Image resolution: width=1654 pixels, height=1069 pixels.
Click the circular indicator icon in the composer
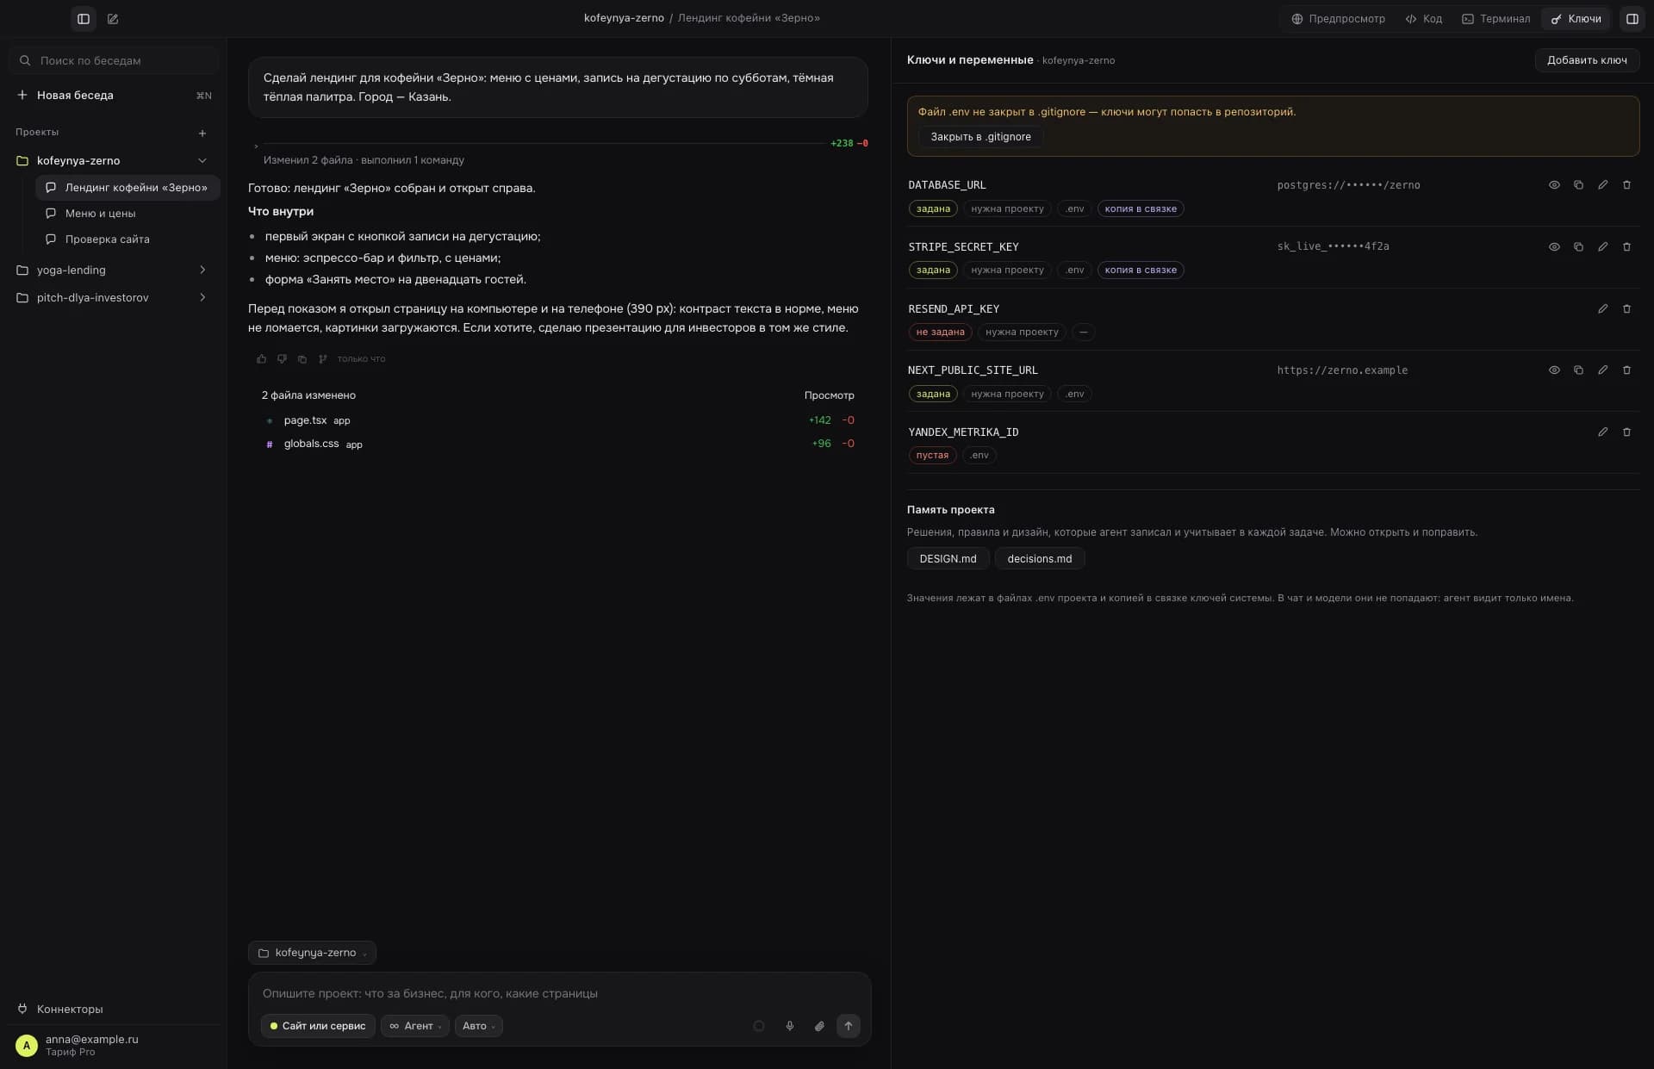759,1026
